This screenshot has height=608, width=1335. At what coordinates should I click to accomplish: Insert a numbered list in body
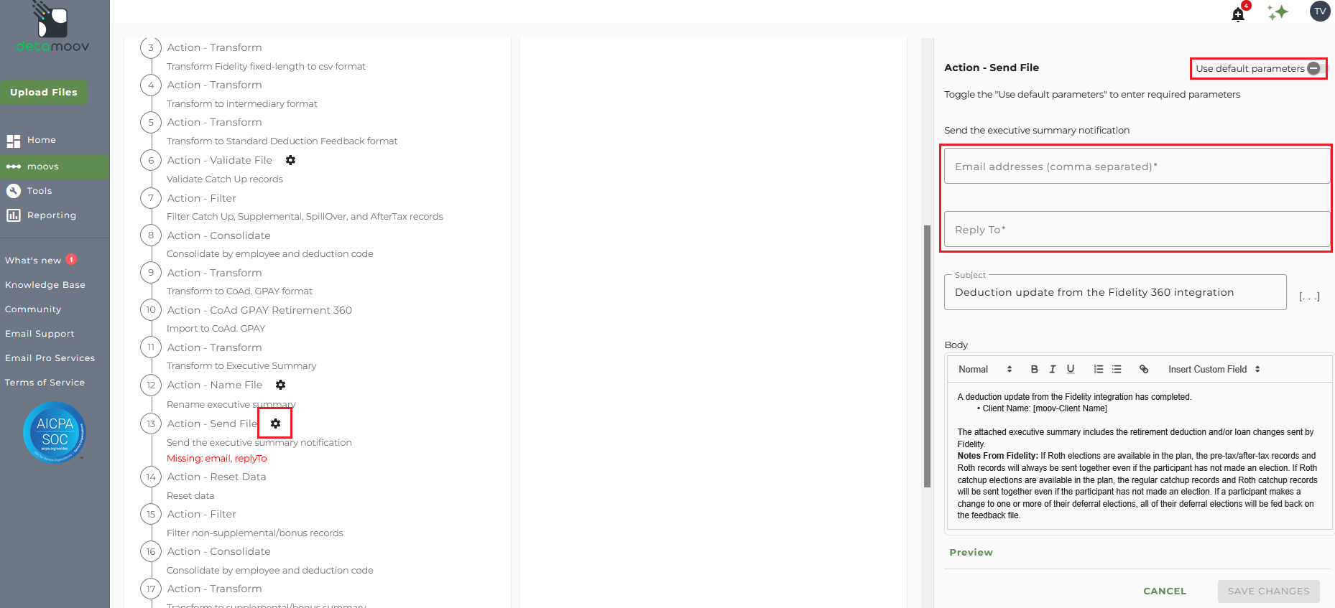point(1099,369)
